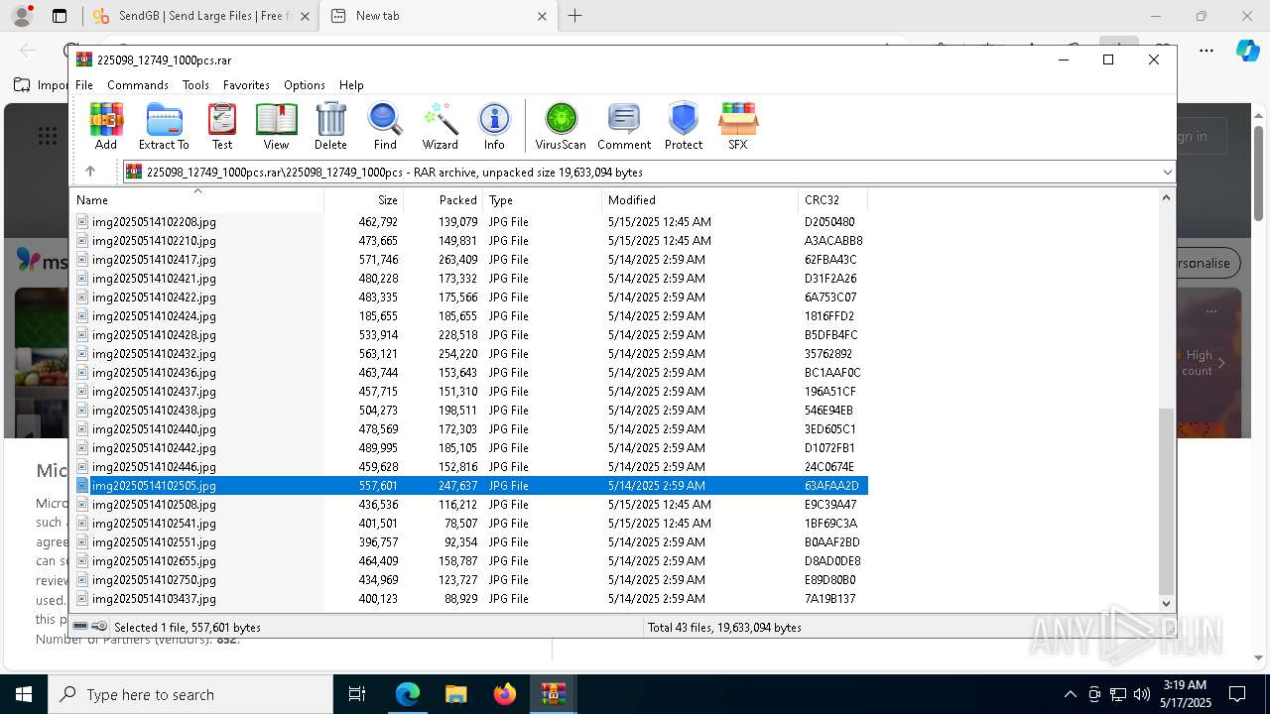The image size is (1270, 714).
Task: Open the Tools menu
Action: pos(195,85)
